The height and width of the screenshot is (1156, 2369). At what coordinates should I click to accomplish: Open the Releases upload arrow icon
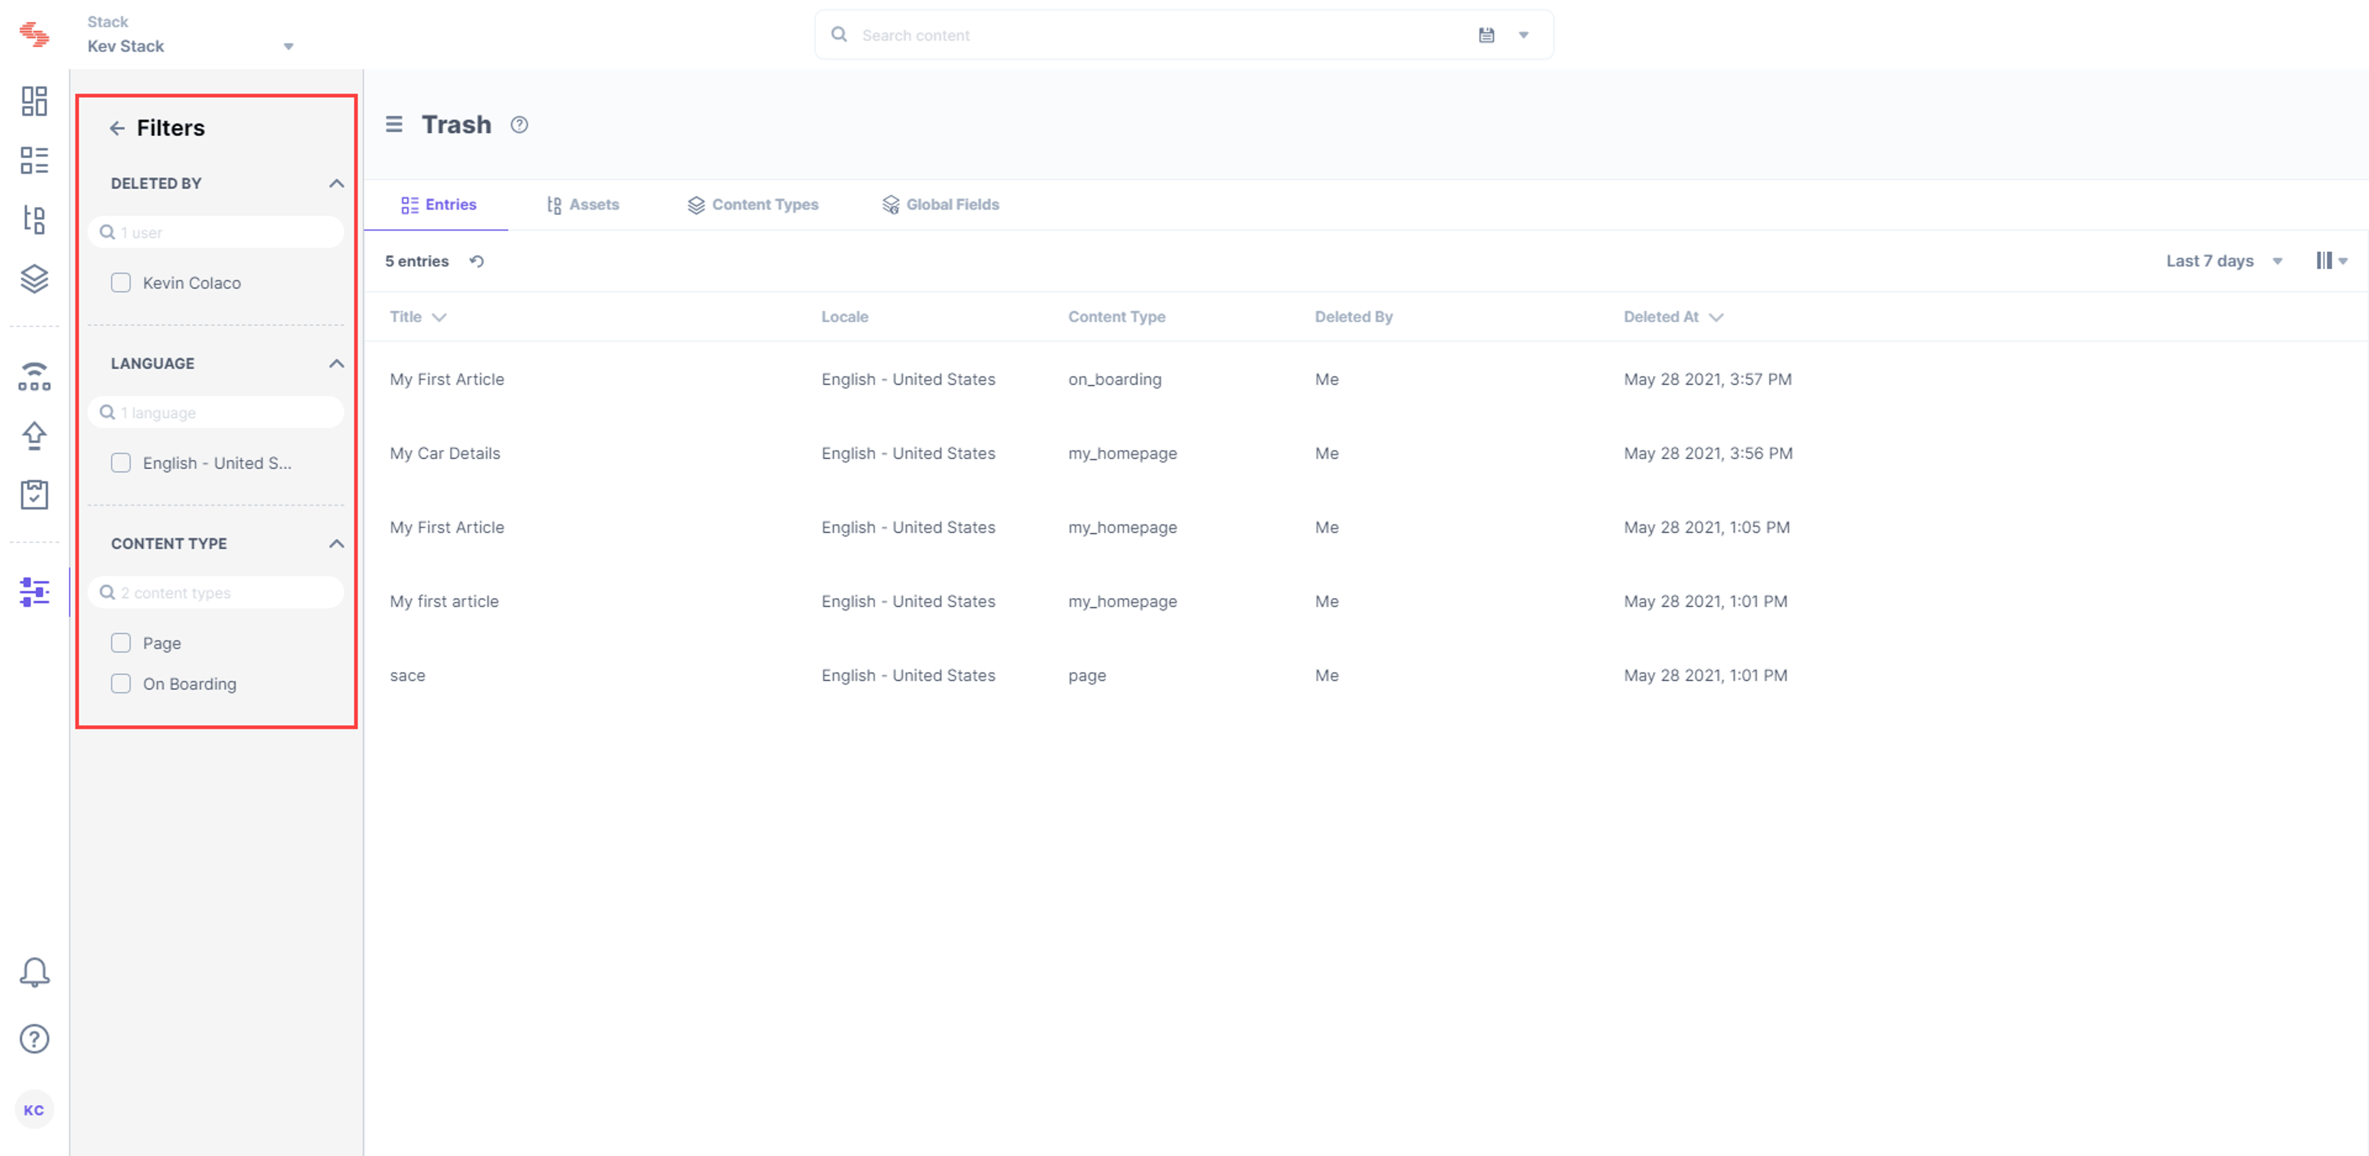34,435
